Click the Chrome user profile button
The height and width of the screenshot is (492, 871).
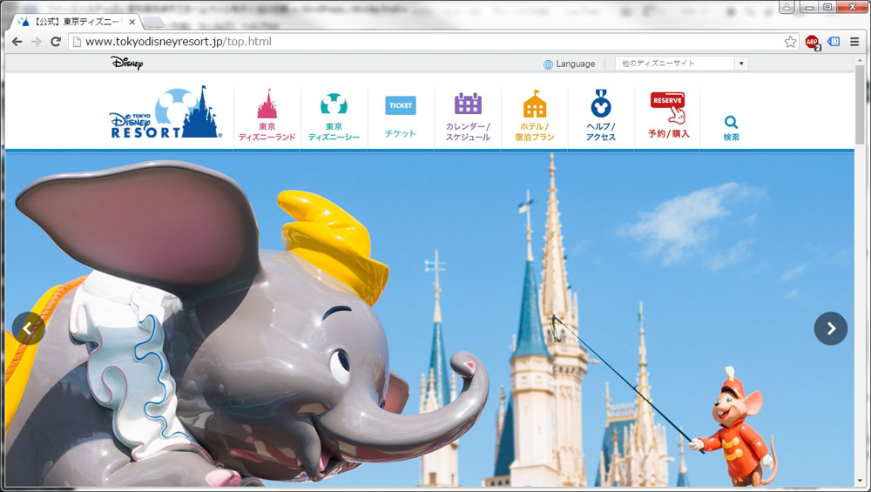pos(787,7)
